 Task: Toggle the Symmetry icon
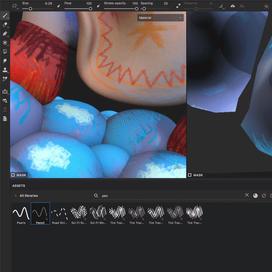pos(233,6)
